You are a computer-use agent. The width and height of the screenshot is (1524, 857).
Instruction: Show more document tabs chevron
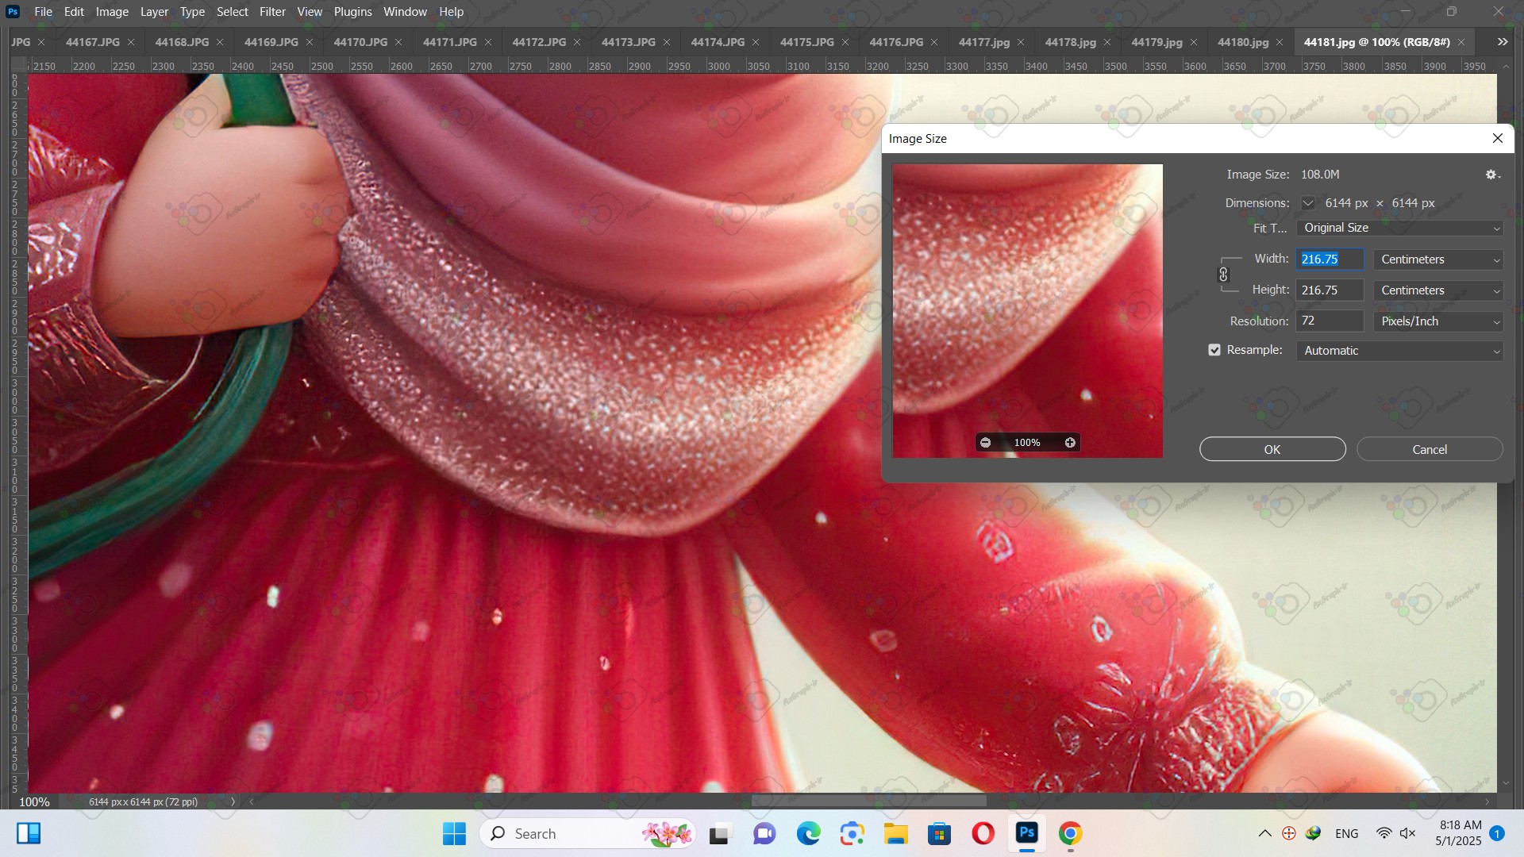click(1503, 42)
